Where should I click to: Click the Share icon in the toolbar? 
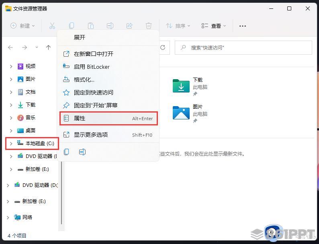pyautogui.click(x=129, y=26)
